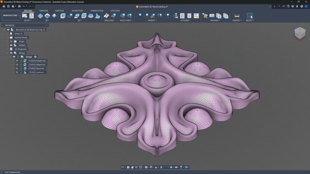
Task: Select the 2D Face milling tool
Action: tap(54, 16)
